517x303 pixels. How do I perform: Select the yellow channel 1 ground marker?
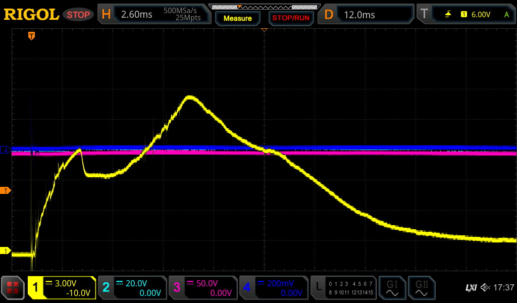pos(6,251)
